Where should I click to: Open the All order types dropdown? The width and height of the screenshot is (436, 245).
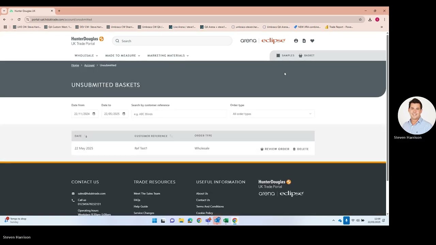pos(272,114)
